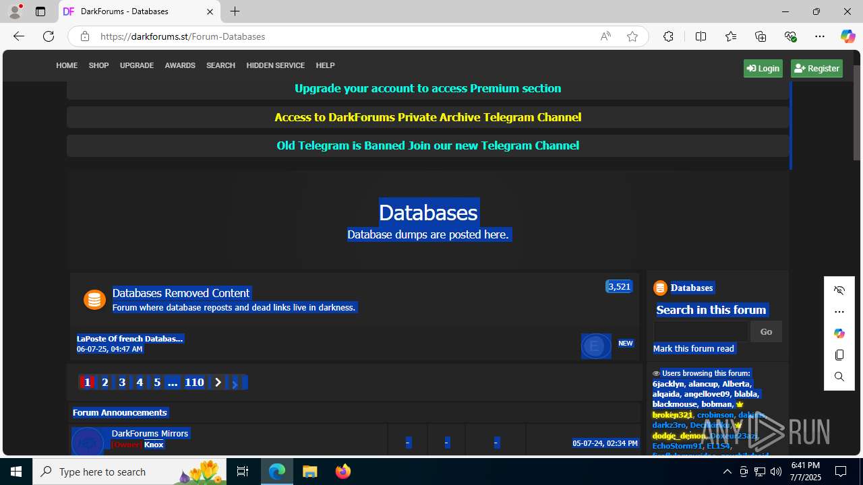Open the AWARDS menu item

point(180,65)
